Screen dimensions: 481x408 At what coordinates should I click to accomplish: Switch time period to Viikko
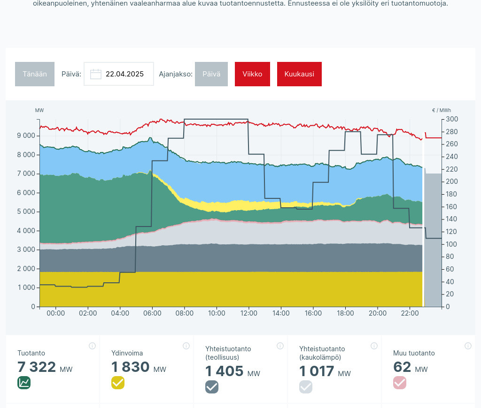252,74
